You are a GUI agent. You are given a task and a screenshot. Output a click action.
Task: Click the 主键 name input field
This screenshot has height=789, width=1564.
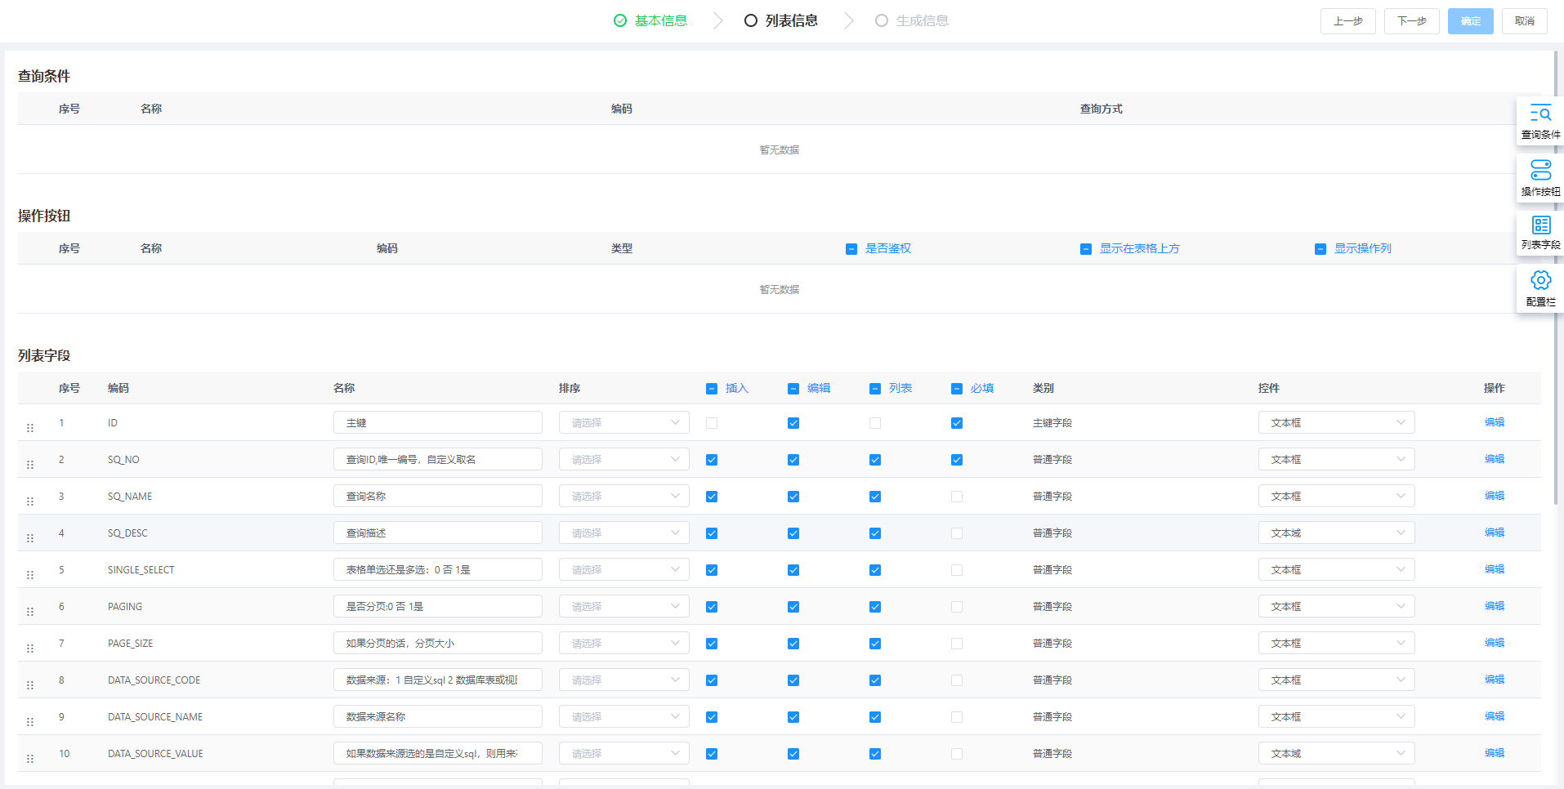(438, 422)
